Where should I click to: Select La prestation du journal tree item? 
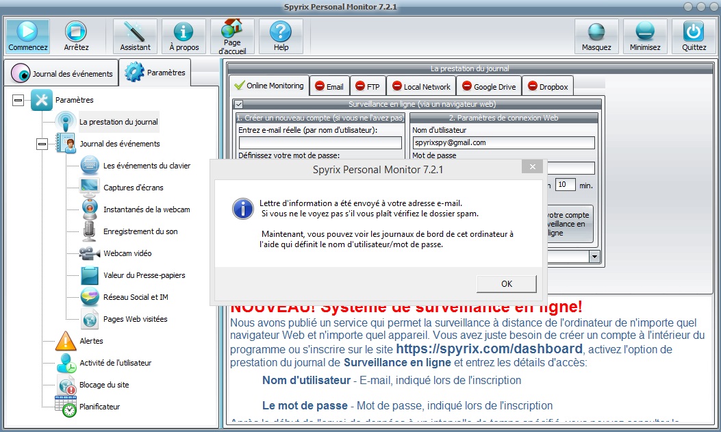[x=118, y=122]
